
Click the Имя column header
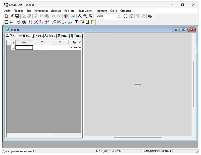click(24, 42)
